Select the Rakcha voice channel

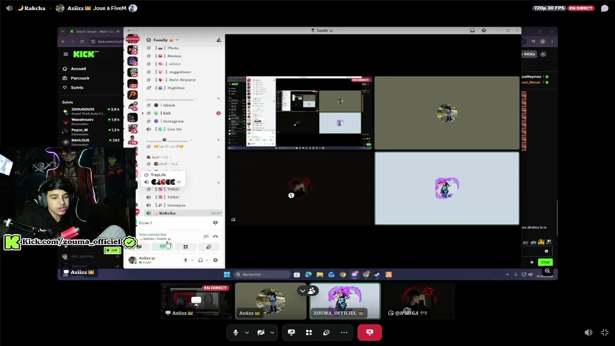coord(183,213)
